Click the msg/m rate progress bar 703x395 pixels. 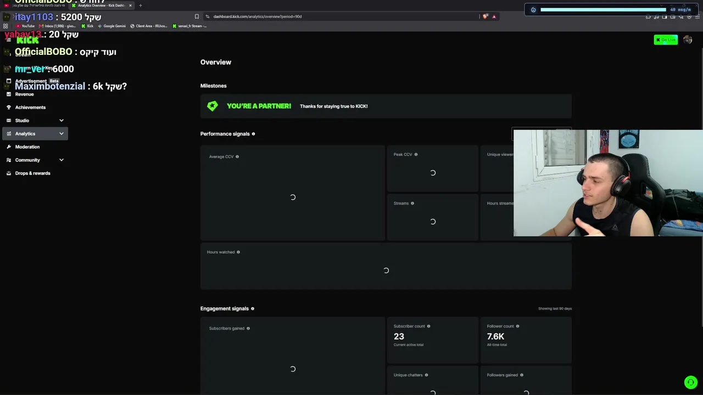603,9
